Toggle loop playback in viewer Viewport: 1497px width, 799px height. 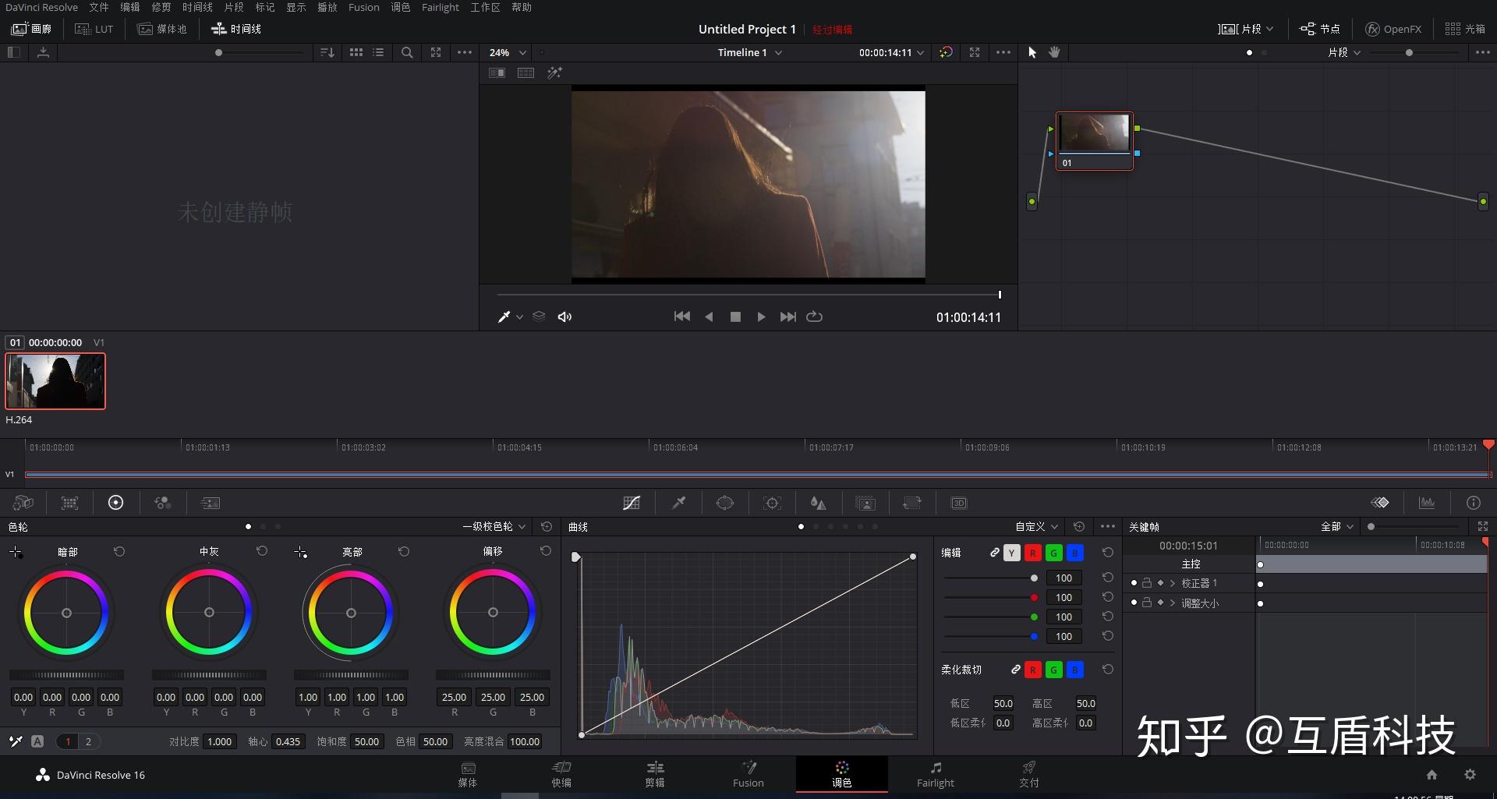[x=814, y=316]
